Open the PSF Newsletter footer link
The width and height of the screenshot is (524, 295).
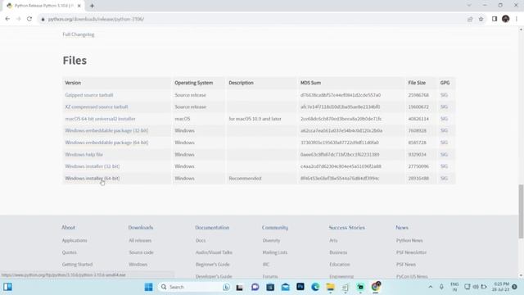(411, 252)
